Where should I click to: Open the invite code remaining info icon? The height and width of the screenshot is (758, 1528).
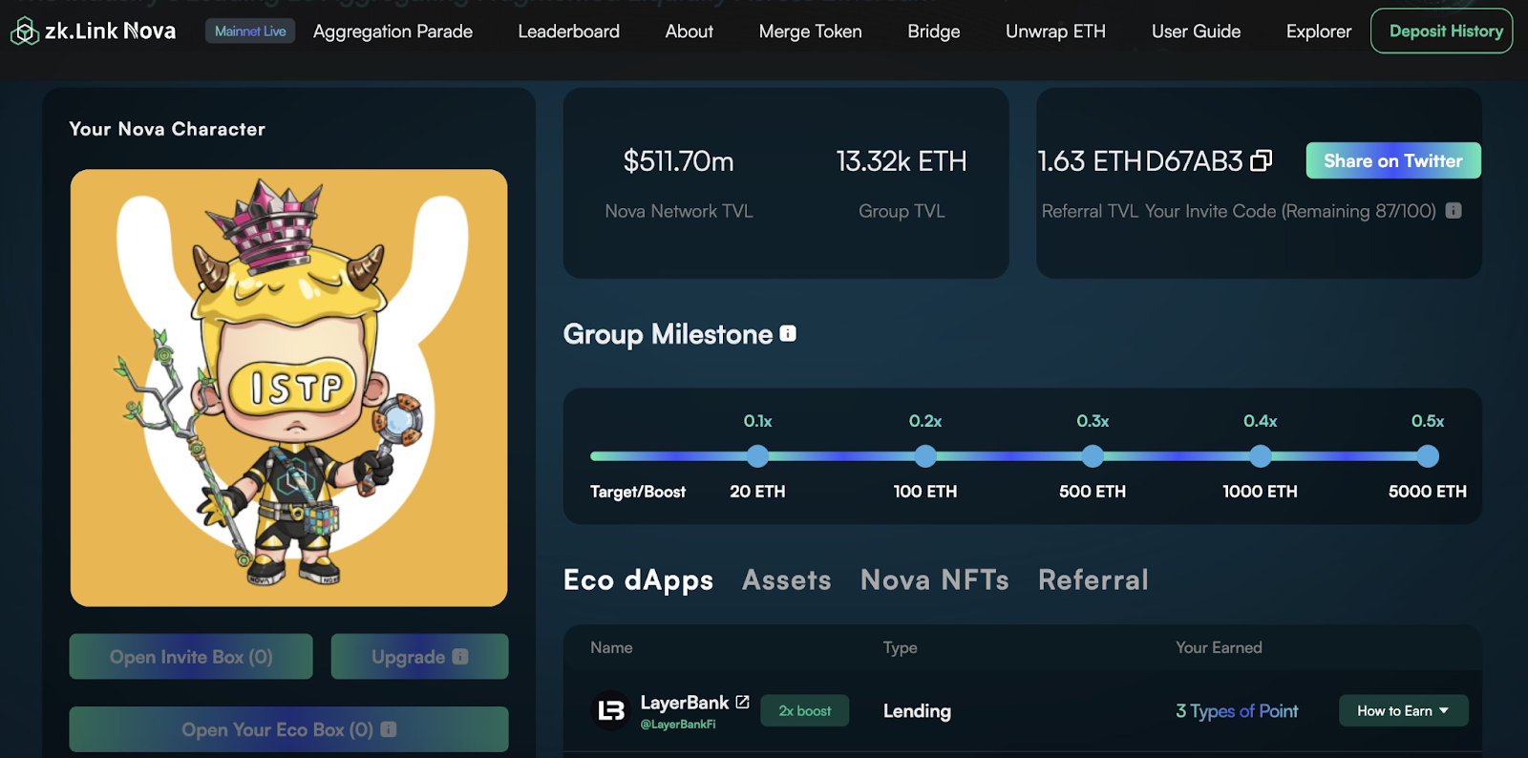[1454, 211]
